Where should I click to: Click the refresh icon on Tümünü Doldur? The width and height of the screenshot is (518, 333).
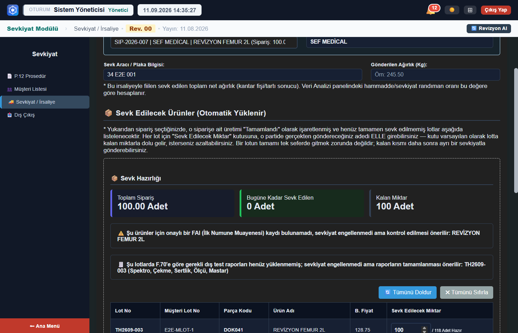(387, 293)
